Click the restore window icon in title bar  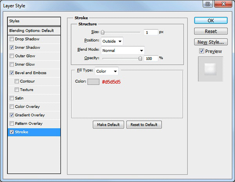click(x=208, y=4)
